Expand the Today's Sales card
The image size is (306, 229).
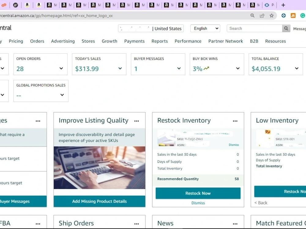click(x=120, y=68)
